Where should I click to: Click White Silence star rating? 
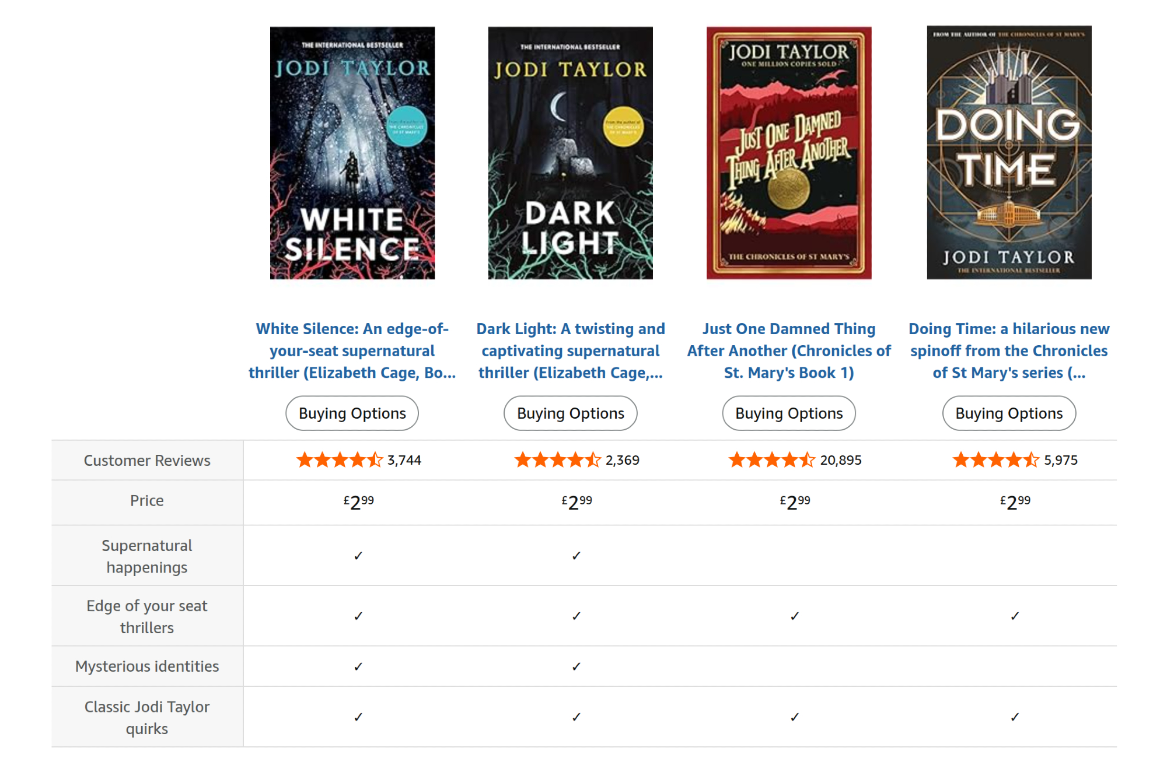point(339,460)
